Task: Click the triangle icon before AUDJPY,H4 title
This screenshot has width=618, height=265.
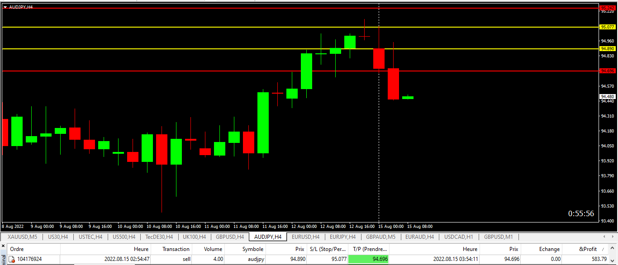Action: click(5, 7)
